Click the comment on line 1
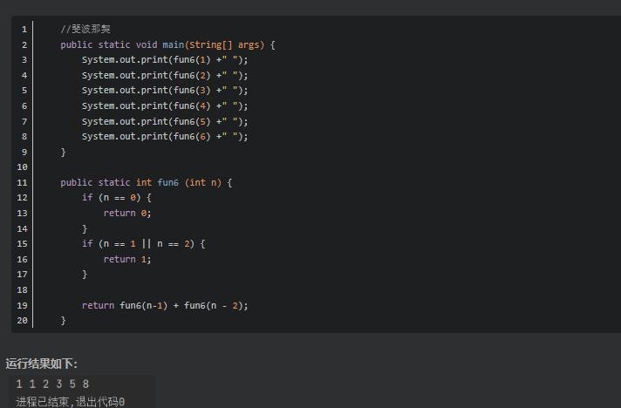This screenshot has height=408, width=621. coord(85,29)
